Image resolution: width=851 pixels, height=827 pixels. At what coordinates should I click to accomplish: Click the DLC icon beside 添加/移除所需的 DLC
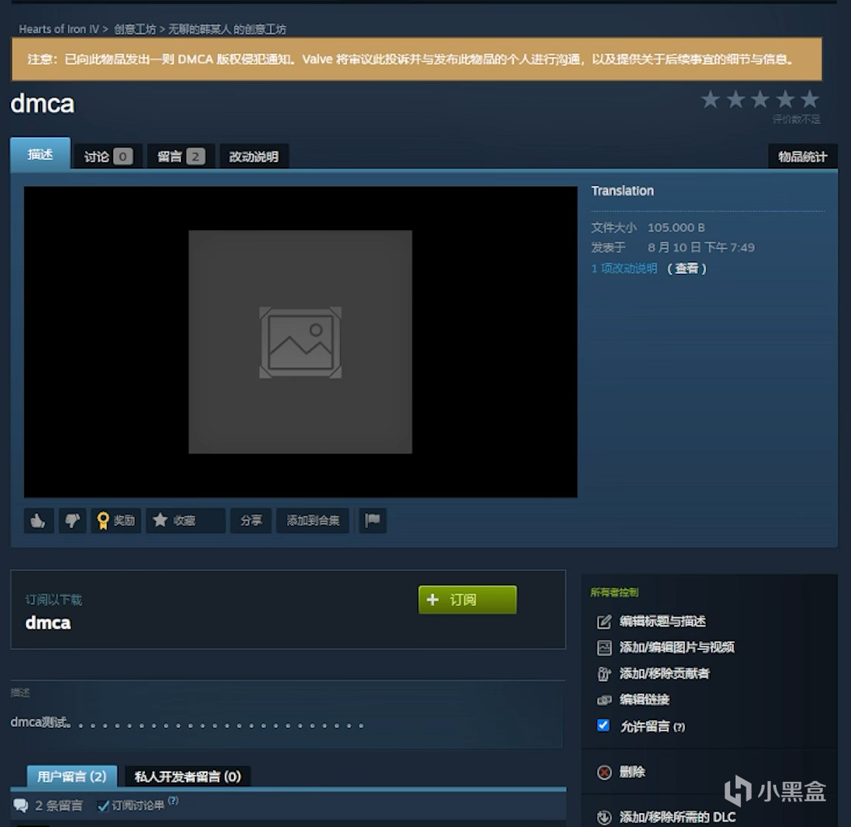(x=604, y=817)
